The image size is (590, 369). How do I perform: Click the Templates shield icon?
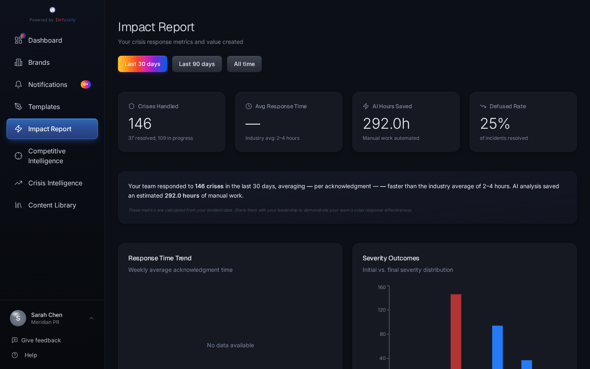[x=18, y=107]
